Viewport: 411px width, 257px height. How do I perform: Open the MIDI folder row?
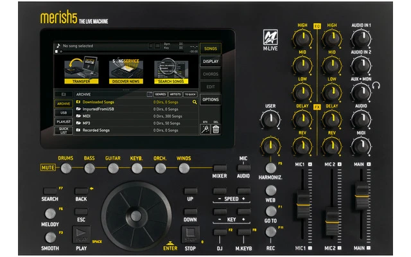click(136, 116)
